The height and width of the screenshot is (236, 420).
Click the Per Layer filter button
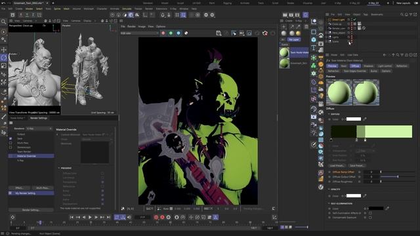pyautogui.click(x=294, y=39)
